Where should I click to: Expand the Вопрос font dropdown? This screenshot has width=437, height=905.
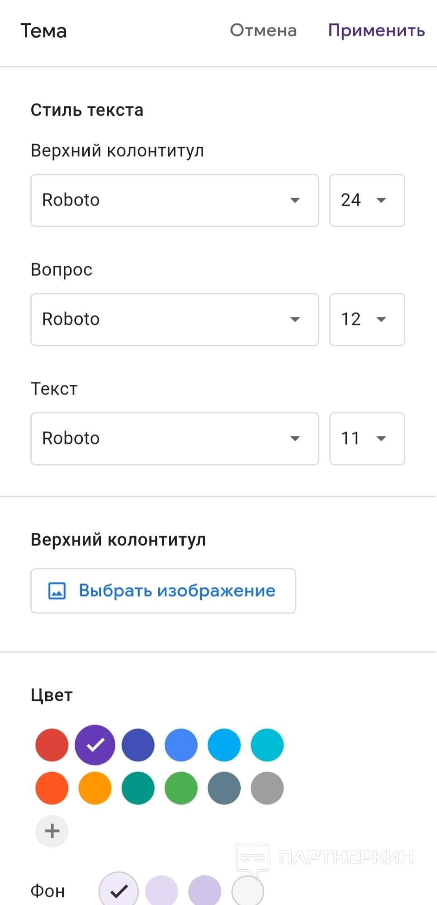[175, 319]
